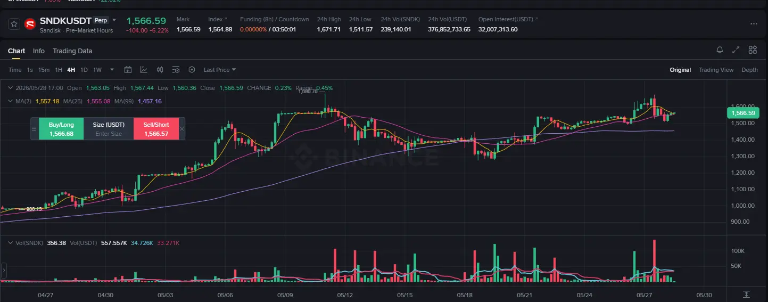Click the 05/12 date on time axis
The image size is (768, 302).
345,295
